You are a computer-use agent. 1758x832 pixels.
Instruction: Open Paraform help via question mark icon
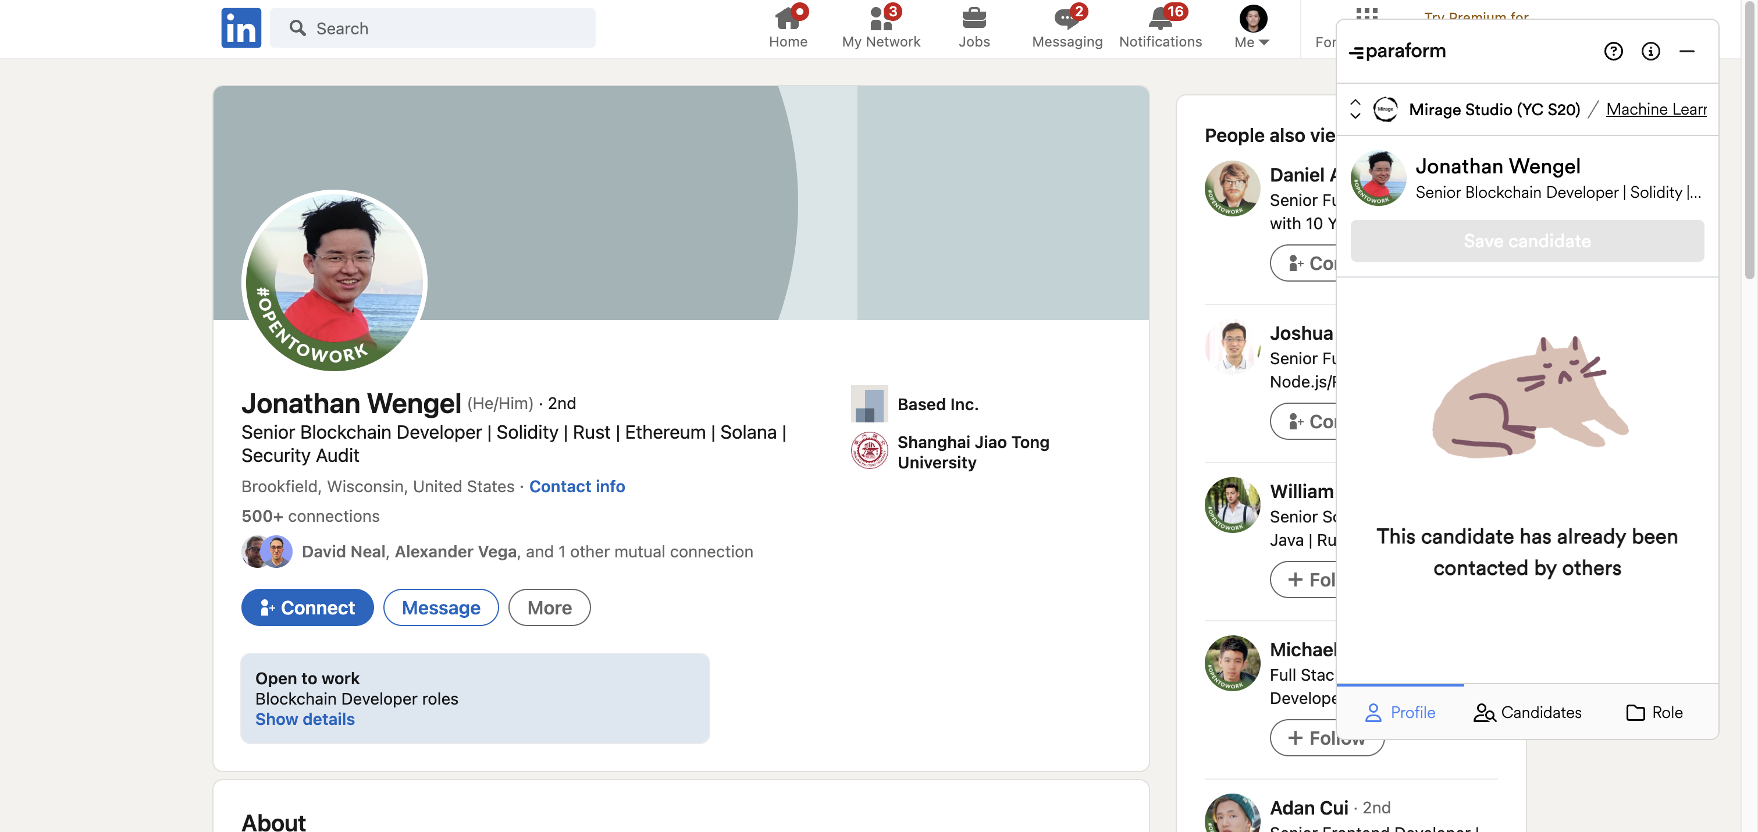point(1613,51)
